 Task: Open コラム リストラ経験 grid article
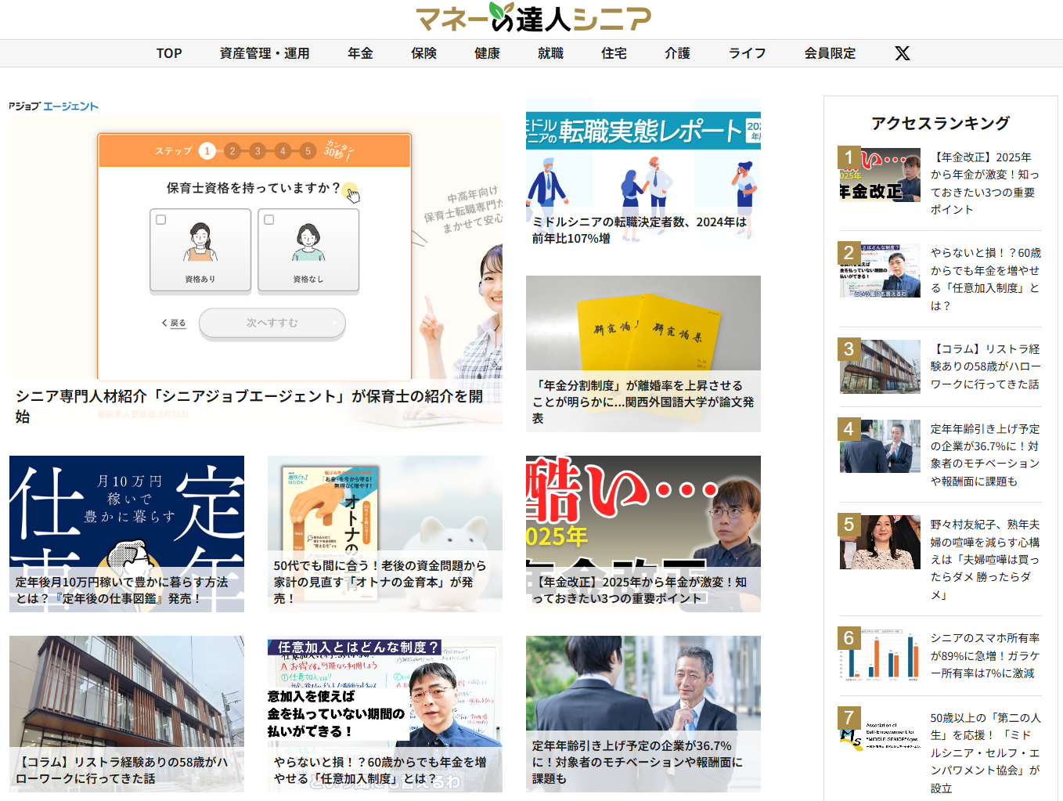click(122, 770)
